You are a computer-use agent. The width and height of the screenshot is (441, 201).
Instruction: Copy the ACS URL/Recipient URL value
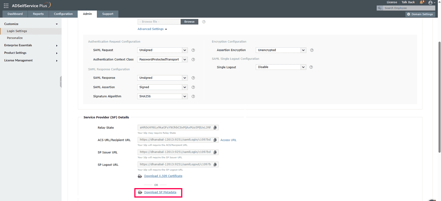point(215,140)
